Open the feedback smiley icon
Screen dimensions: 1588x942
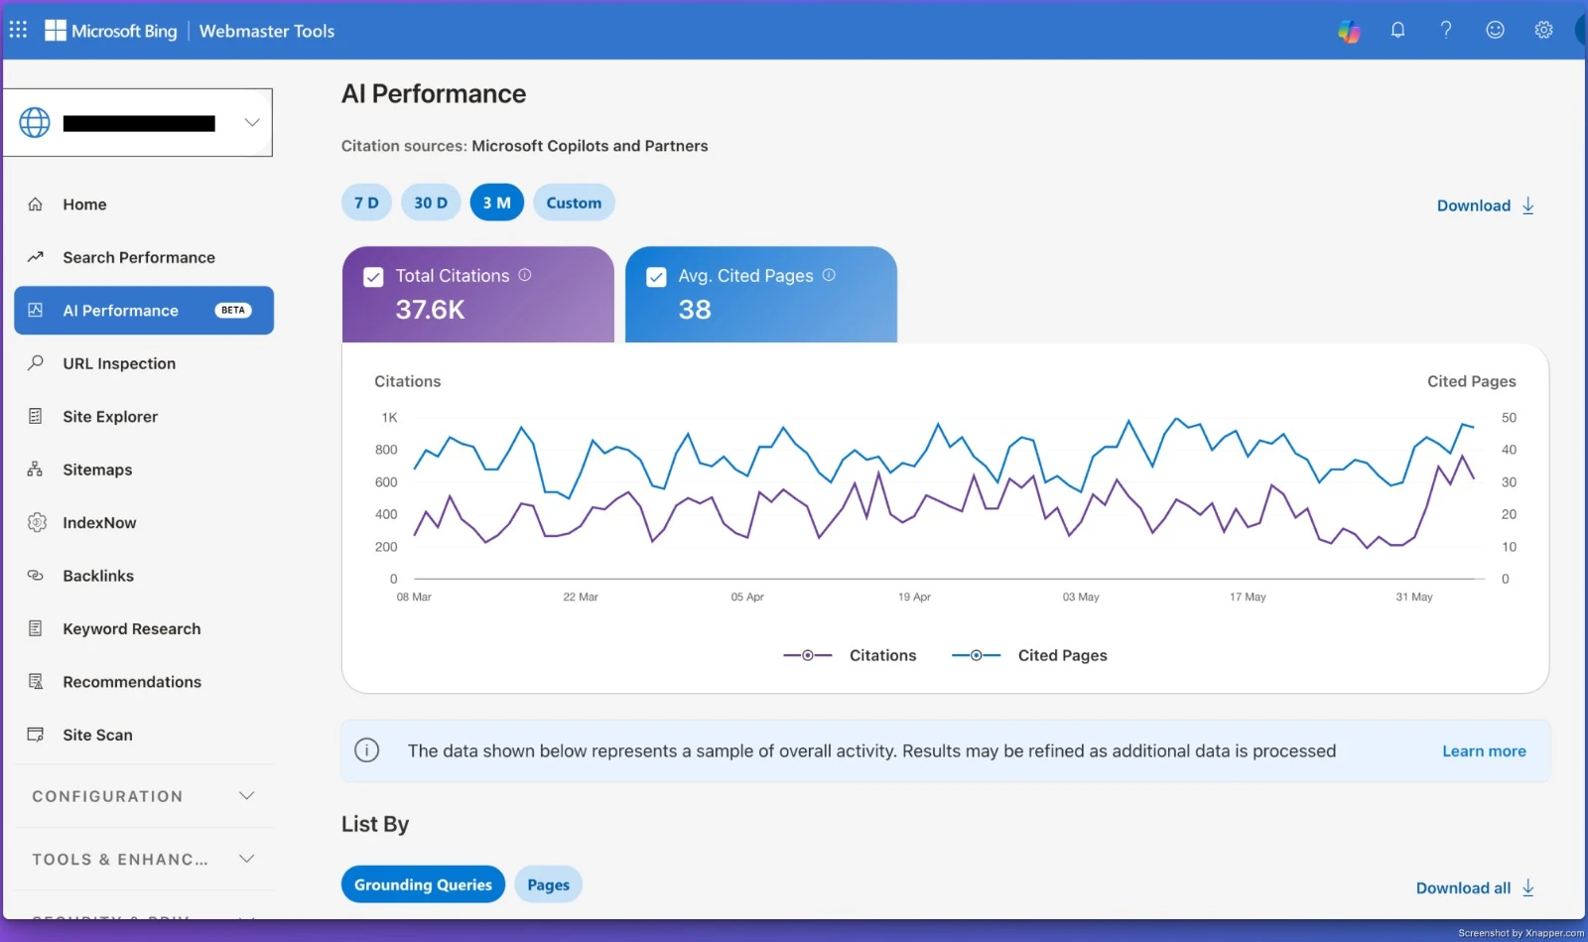pos(1495,30)
